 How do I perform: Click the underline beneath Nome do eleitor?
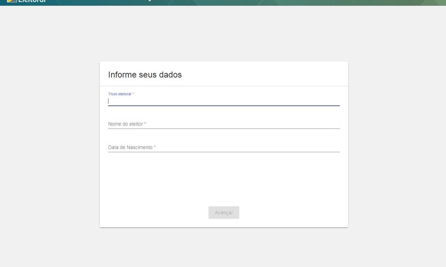pos(224,129)
